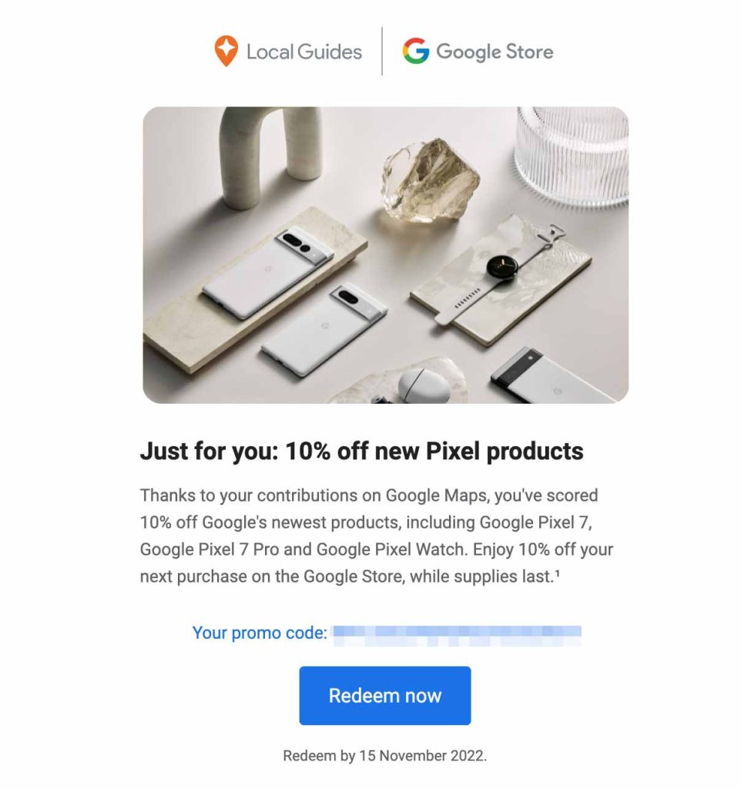Click the Your promo code label
This screenshot has width=741, height=789.
tap(260, 633)
